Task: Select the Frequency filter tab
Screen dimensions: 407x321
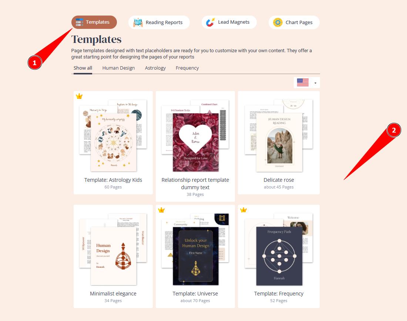Action: [x=187, y=68]
